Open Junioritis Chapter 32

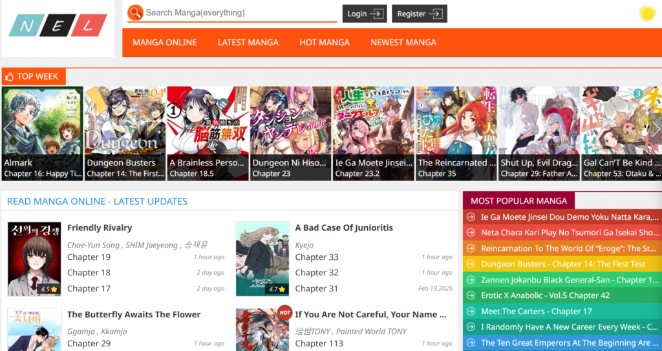pyautogui.click(x=317, y=273)
